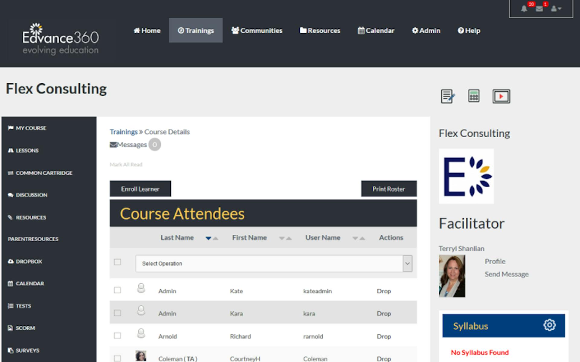The image size is (580, 362).
Task: Click the edit/notes icon in top right
Action: tap(449, 96)
